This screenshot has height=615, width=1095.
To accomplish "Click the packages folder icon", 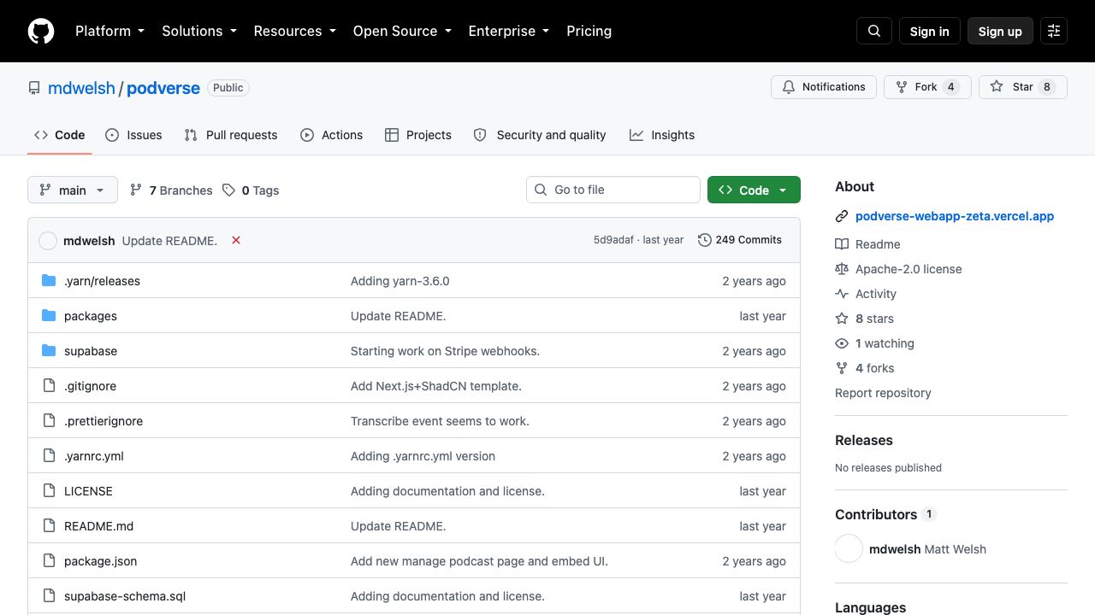I will pyautogui.click(x=49, y=316).
